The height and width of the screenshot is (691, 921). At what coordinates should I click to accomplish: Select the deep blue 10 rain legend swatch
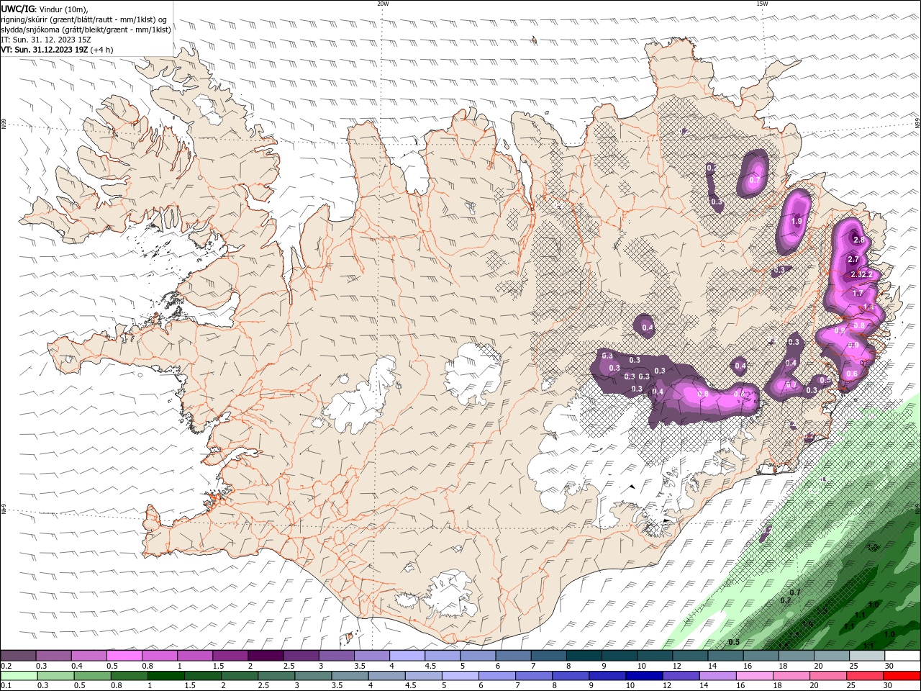click(x=643, y=676)
